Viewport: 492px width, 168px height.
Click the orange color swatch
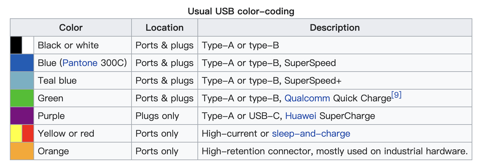[x=22, y=151]
